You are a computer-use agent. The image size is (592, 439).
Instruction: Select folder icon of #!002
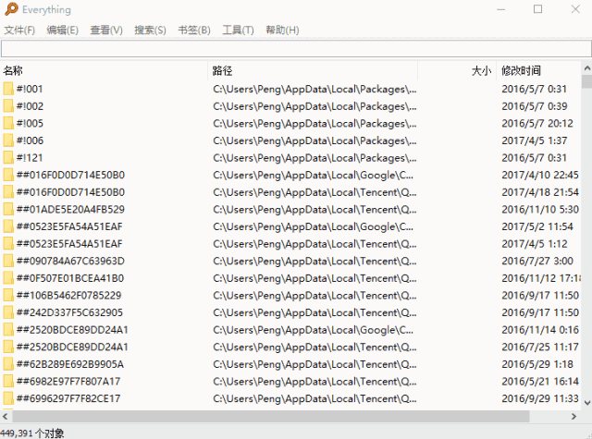coord(8,106)
